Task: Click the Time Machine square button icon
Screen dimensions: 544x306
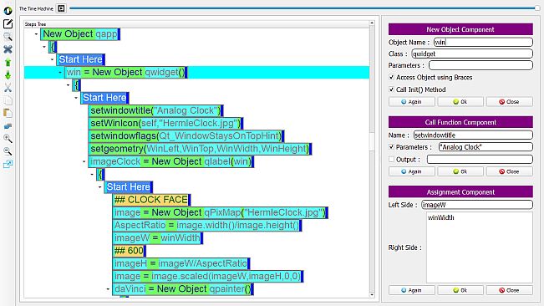Action: coord(61,8)
